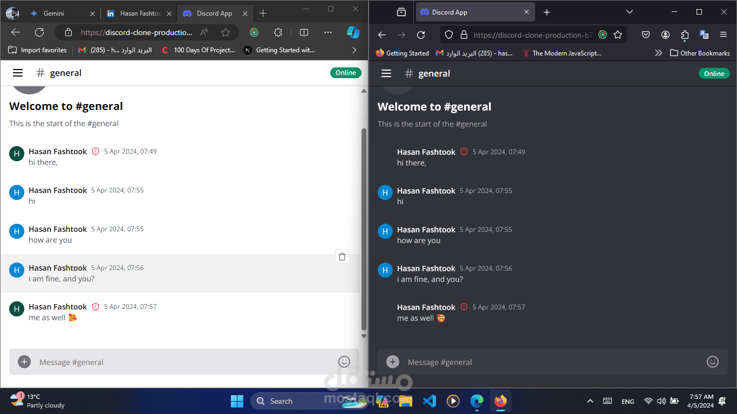Open hamburger menu in Firefox Discord window
The height and width of the screenshot is (414, 737).
click(x=386, y=73)
